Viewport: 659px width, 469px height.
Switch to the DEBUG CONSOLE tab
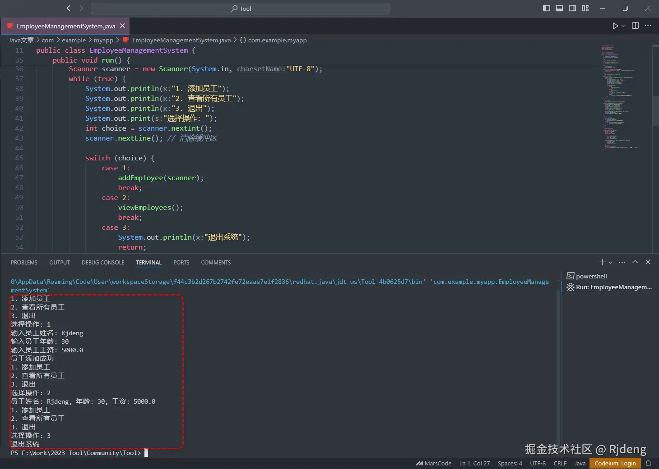click(x=103, y=263)
